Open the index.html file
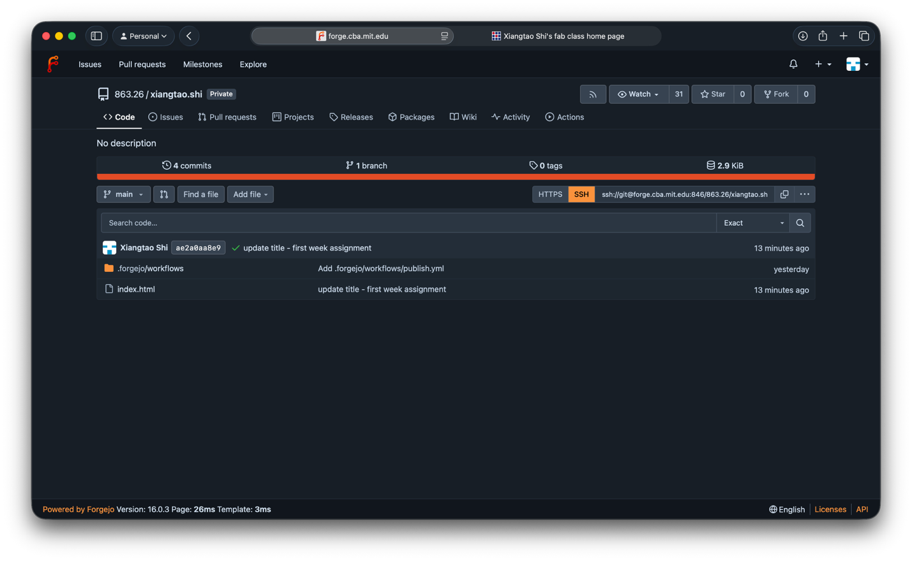Viewport: 912px width, 561px height. tap(136, 289)
